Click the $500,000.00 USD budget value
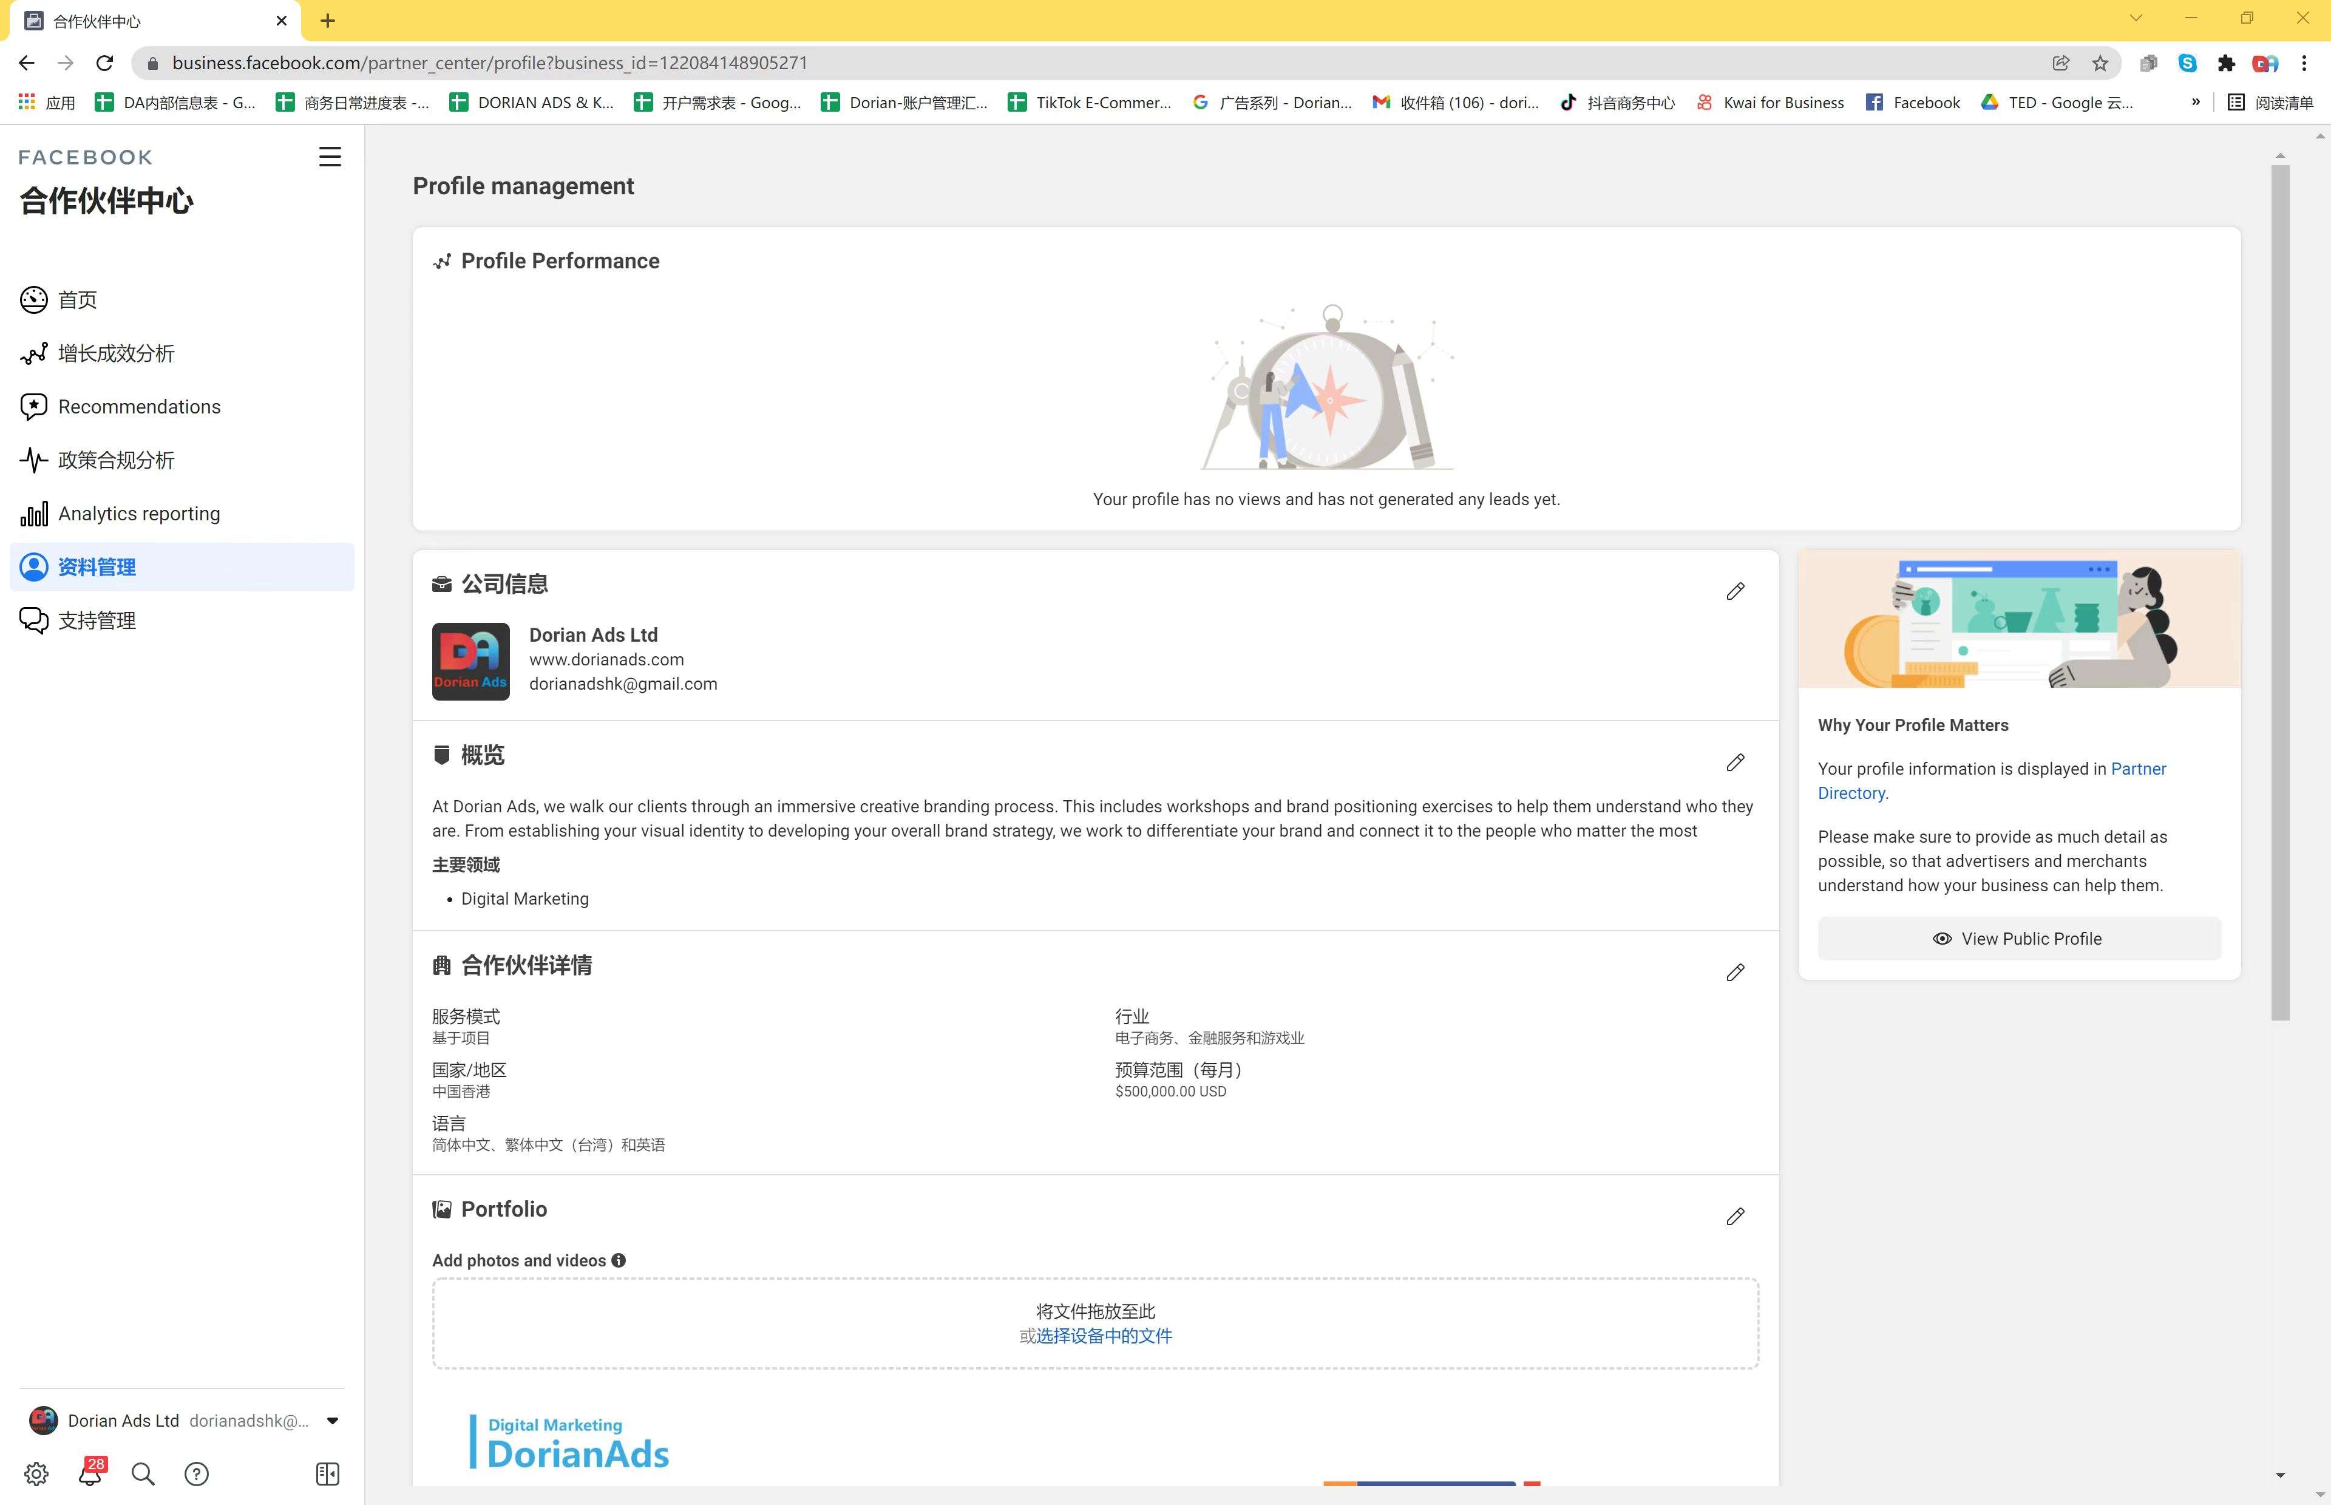Screen dimensions: 2331x1505 (x=1170, y=1092)
